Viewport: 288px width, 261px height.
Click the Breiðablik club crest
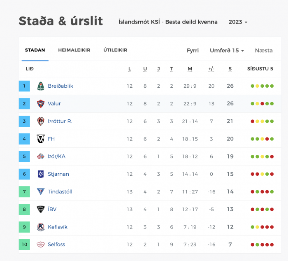pos(41,86)
